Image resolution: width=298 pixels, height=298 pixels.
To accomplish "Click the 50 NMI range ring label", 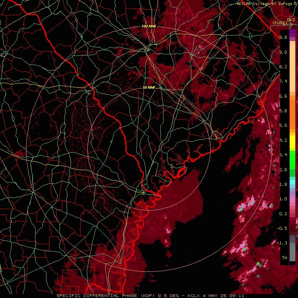I will [149, 88].
